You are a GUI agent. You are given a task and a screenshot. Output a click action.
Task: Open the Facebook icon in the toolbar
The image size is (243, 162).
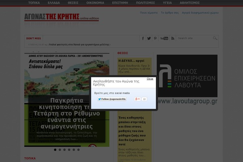(x=143, y=38)
